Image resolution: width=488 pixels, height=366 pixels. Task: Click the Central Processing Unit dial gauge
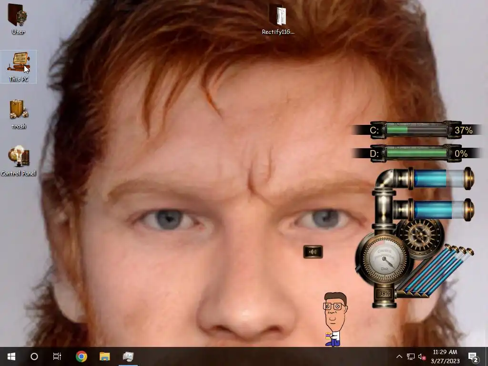tap(384, 259)
